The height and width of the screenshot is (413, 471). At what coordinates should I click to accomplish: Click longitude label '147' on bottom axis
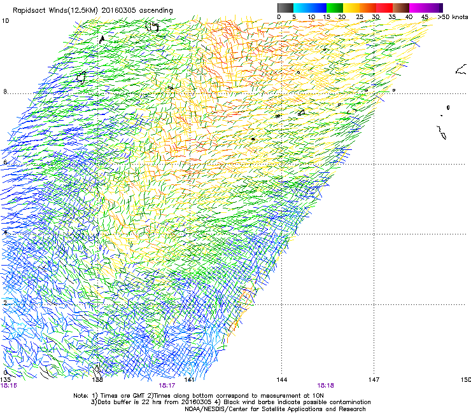(374, 380)
